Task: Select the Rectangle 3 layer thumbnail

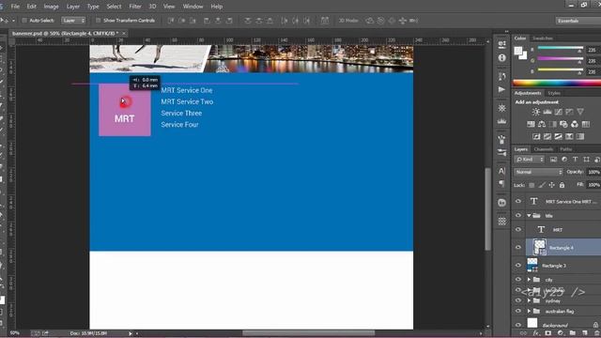Action: click(x=532, y=265)
